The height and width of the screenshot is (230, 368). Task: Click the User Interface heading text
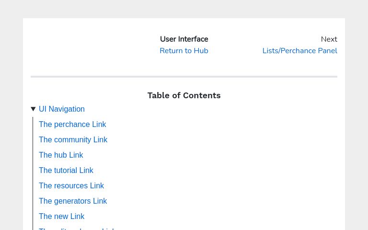(184, 39)
